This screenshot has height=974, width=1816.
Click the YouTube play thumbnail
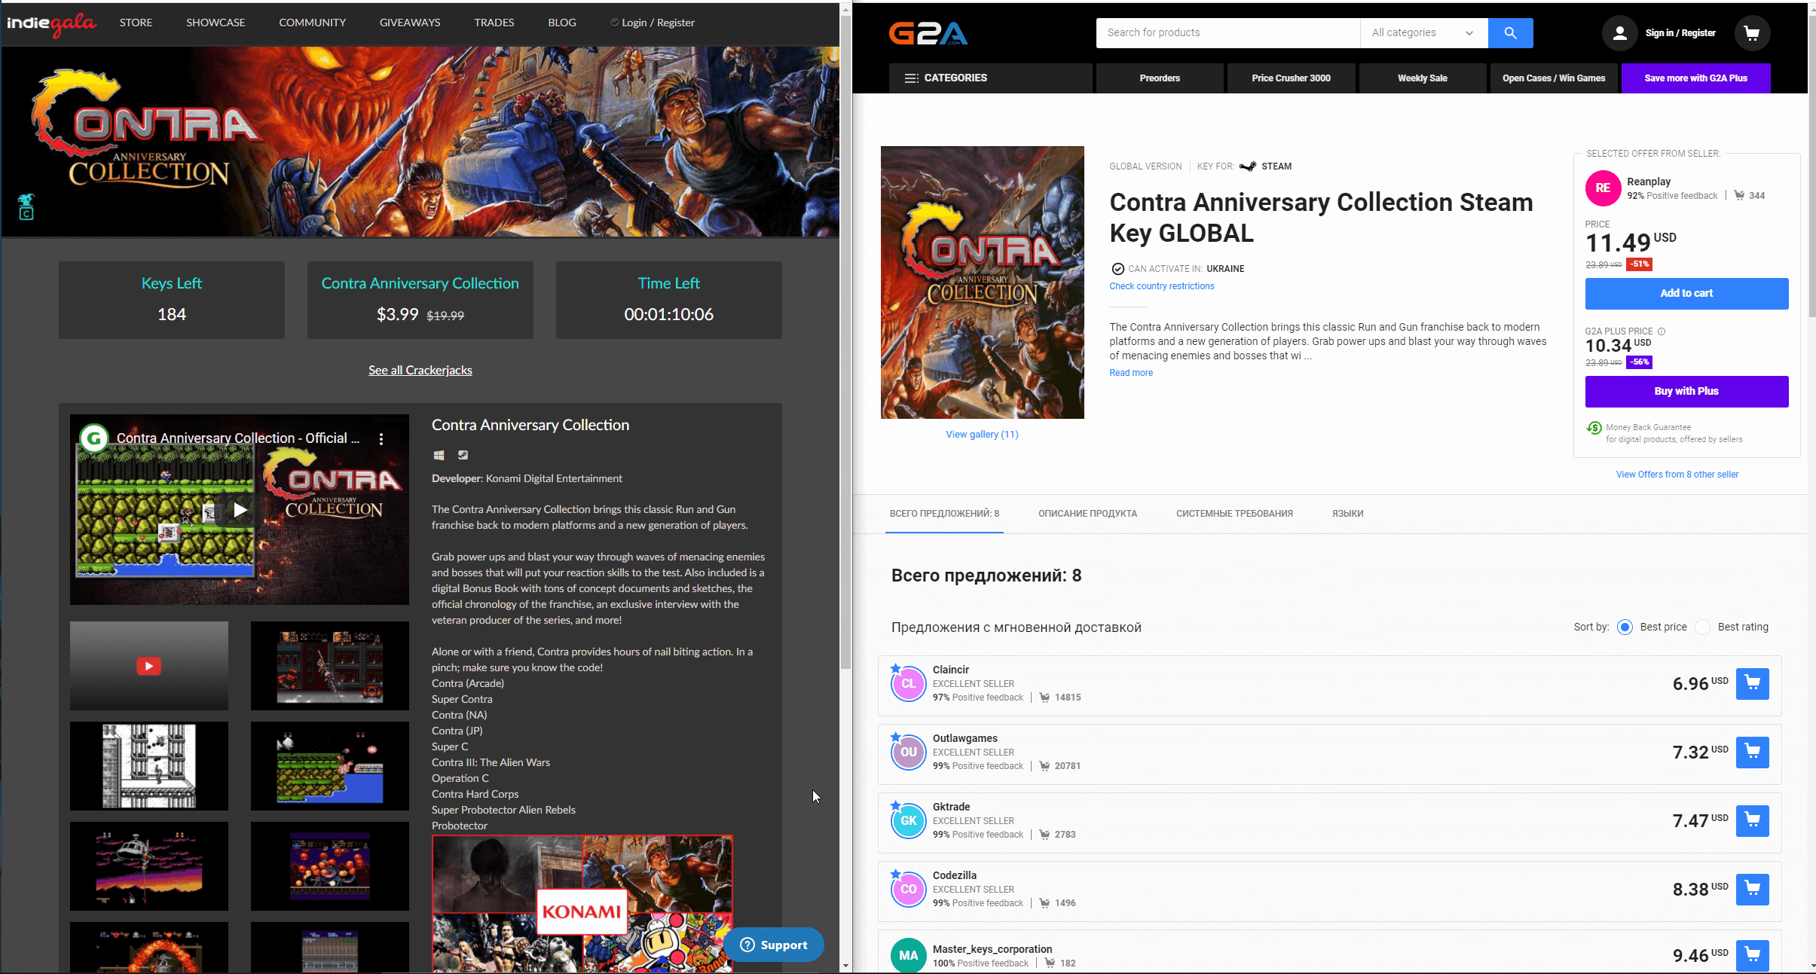point(149,666)
